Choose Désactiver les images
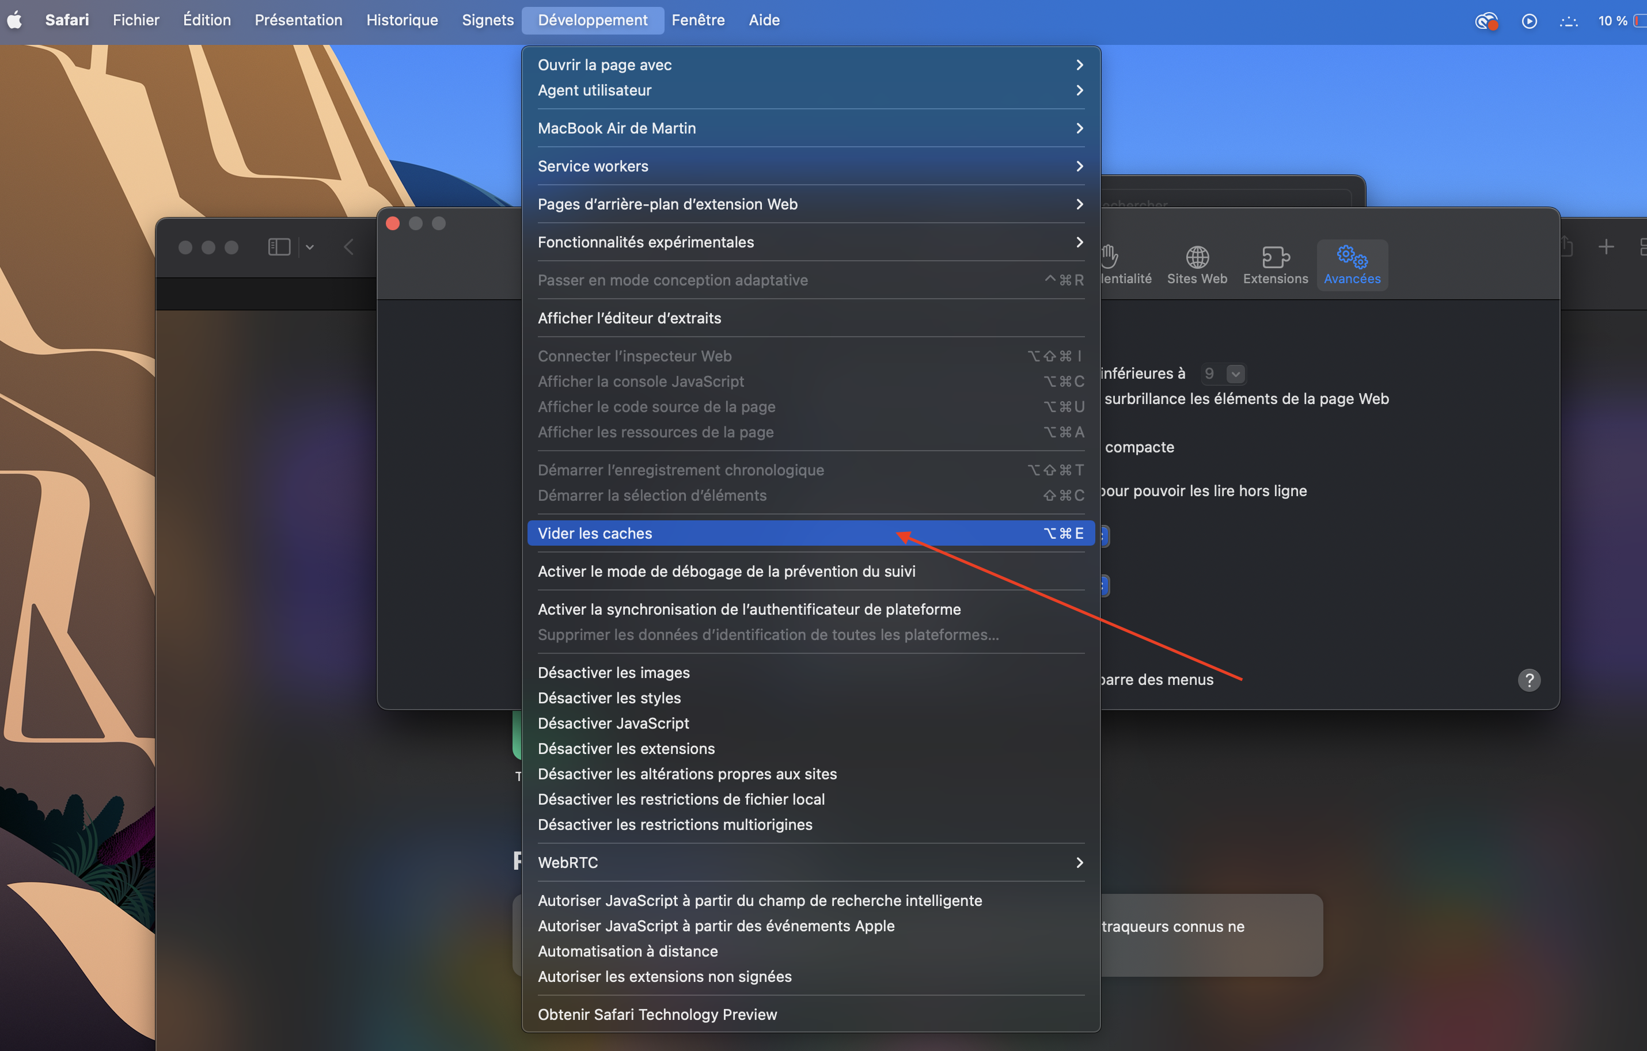The height and width of the screenshot is (1051, 1647). tap(811, 672)
